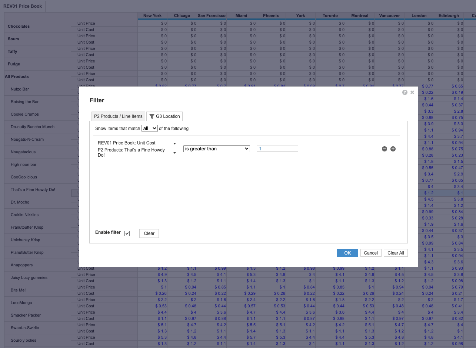Image resolution: width=476 pixels, height=348 pixels.
Task: Click the Clear button beside Enable filter
Action: pyautogui.click(x=149, y=233)
